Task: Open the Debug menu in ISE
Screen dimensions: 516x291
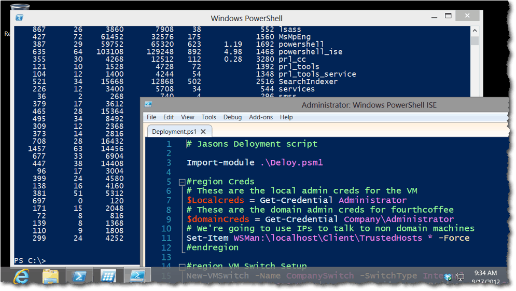Action: (232, 117)
